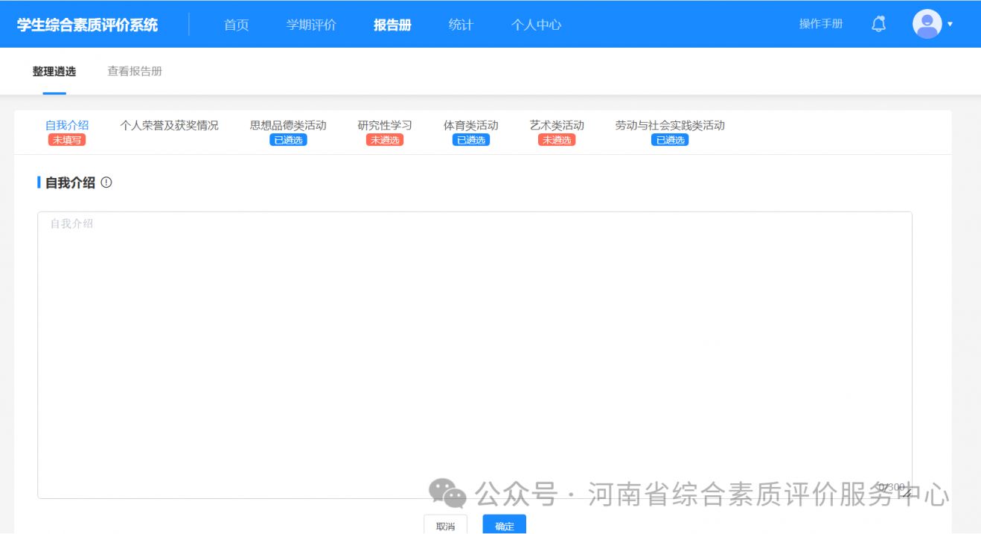The image size is (981, 534).
Task: Select the 艺术类活动 tab
Action: coord(557,125)
